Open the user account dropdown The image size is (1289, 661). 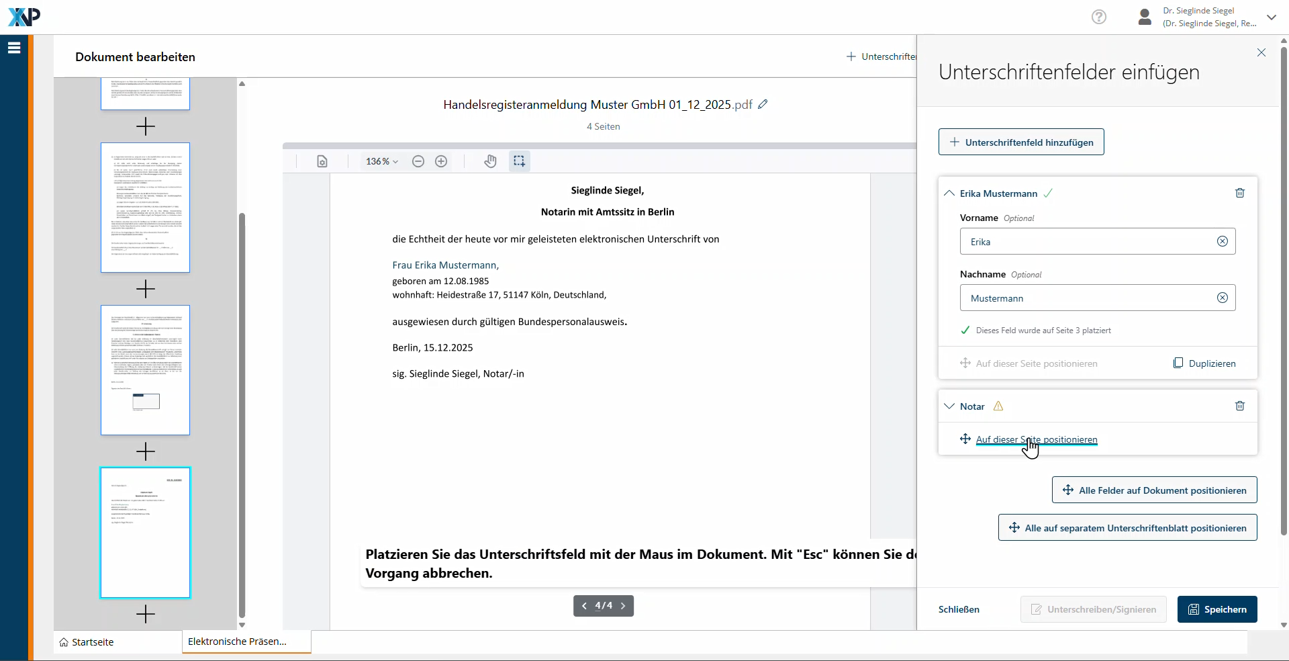1271,17
